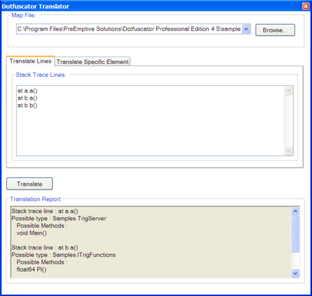Image resolution: width=312 pixels, height=296 pixels.
Task: Click the Translate button
Action: tap(29, 184)
